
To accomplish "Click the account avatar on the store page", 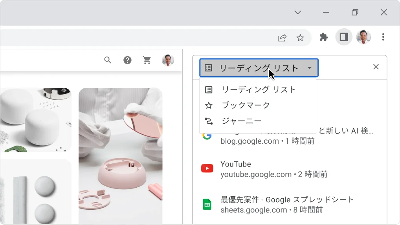I will pyautogui.click(x=168, y=60).
